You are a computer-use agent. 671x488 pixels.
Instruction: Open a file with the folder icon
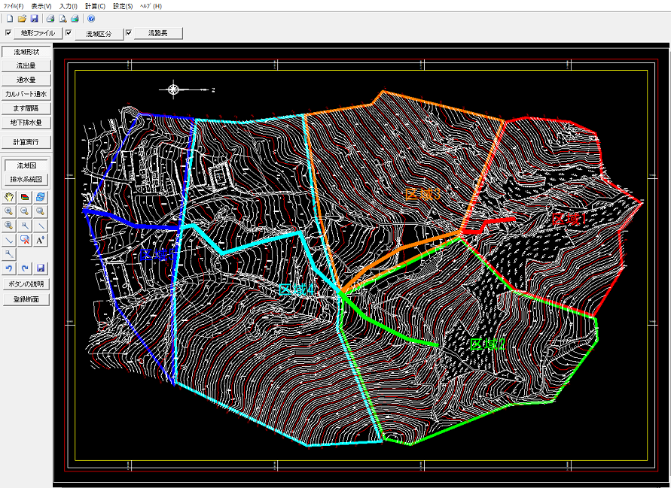(22, 18)
